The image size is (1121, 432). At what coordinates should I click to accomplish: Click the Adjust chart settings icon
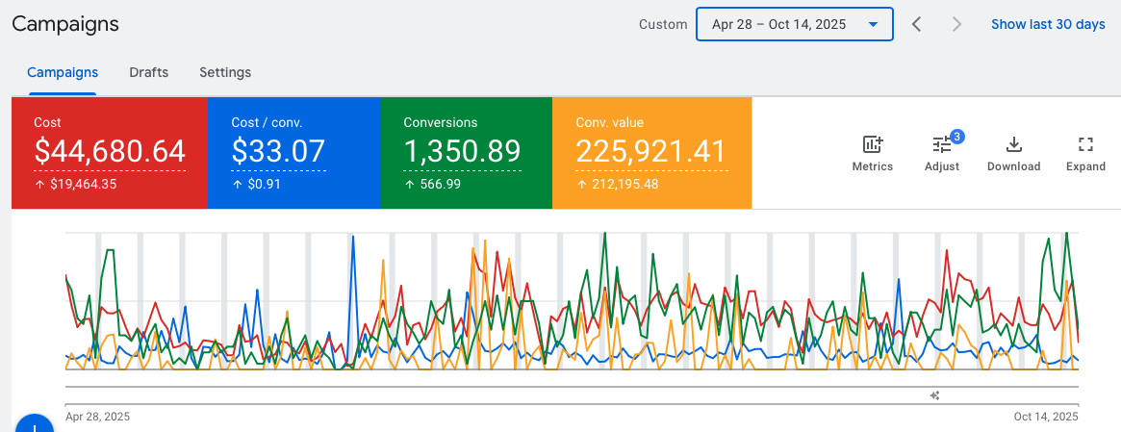[941, 153]
